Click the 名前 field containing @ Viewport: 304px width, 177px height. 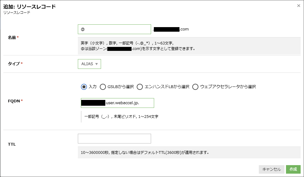click(114, 29)
